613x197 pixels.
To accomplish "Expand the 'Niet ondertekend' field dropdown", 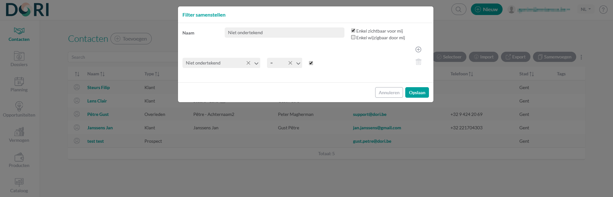I will click(x=256, y=63).
